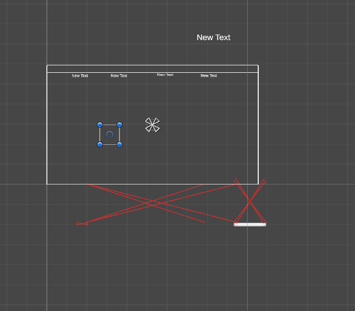Click the bottom-left blue rect handle
The image size is (355, 311).
[100, 144]
